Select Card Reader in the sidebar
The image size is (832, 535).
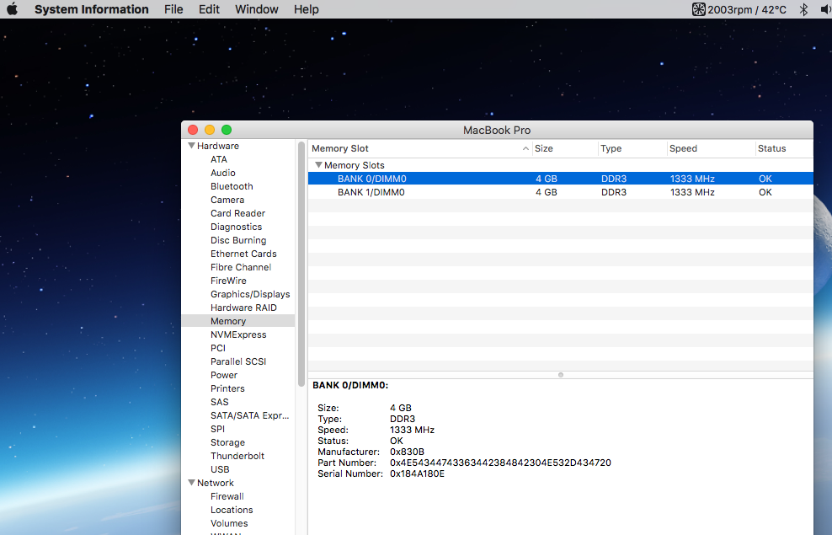tap(237, 213)
